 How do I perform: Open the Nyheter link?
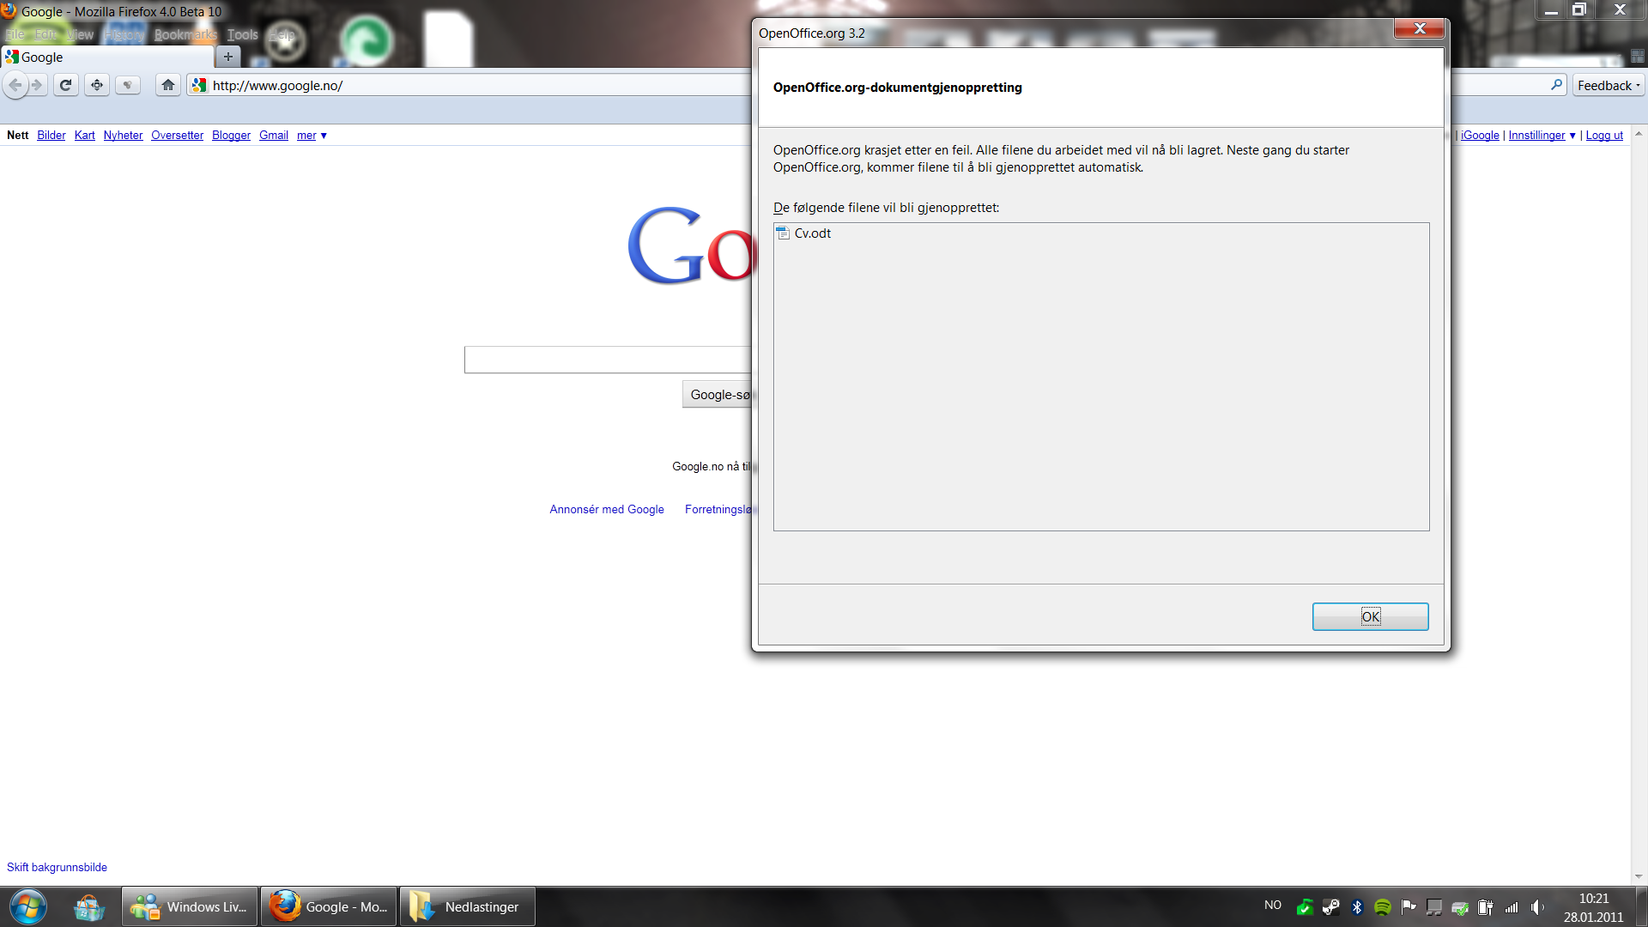point(124,136)
